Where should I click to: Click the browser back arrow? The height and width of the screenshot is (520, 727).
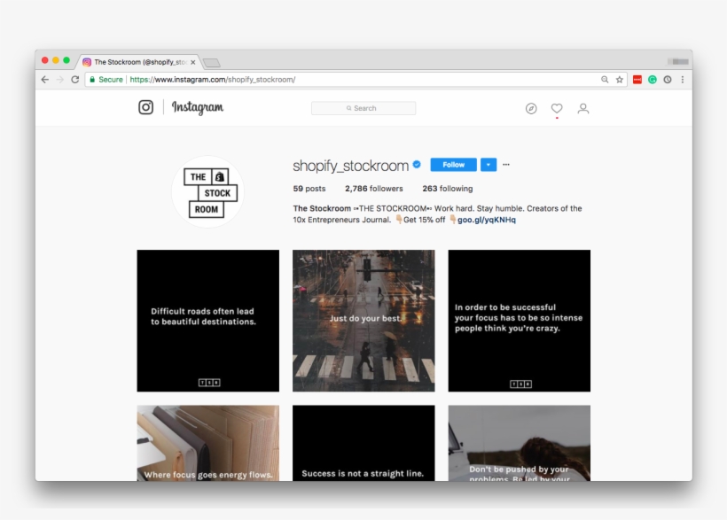point(45,80)
